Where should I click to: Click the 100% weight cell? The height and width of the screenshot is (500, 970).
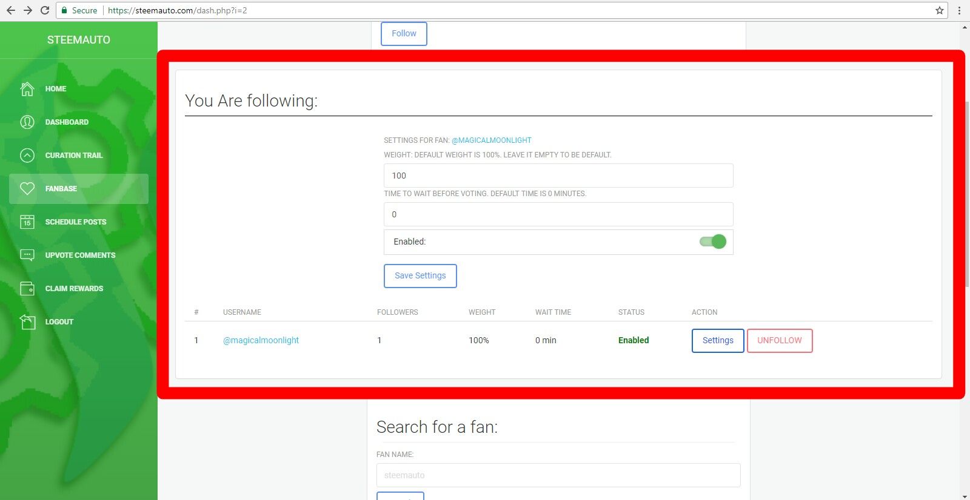coord(479,340)
